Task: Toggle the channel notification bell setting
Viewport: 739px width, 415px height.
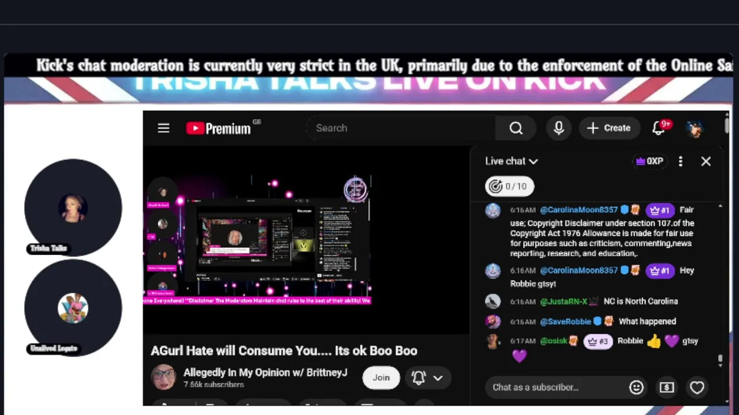Action: coord(419,378)
